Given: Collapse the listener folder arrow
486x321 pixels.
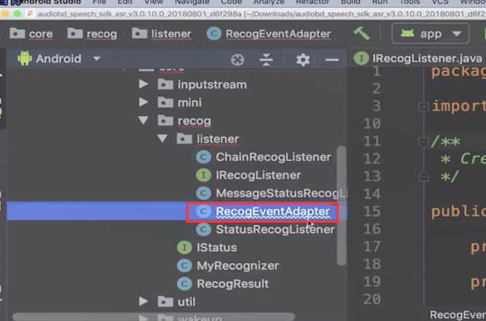Looking at the screenshot, I should tap(162, 138).
